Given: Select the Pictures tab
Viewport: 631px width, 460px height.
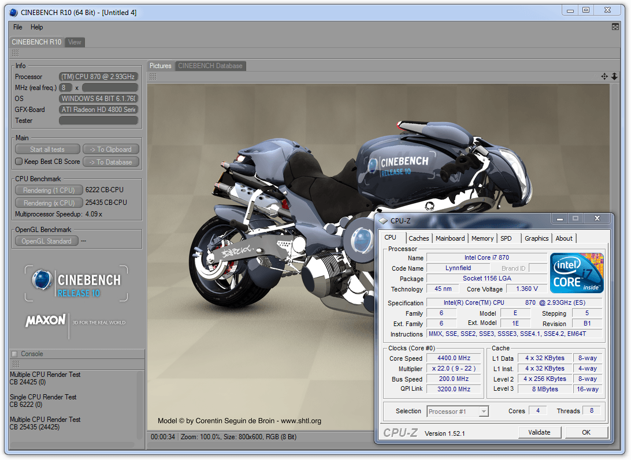Looking at the screenshot, I should pos(161,66).
